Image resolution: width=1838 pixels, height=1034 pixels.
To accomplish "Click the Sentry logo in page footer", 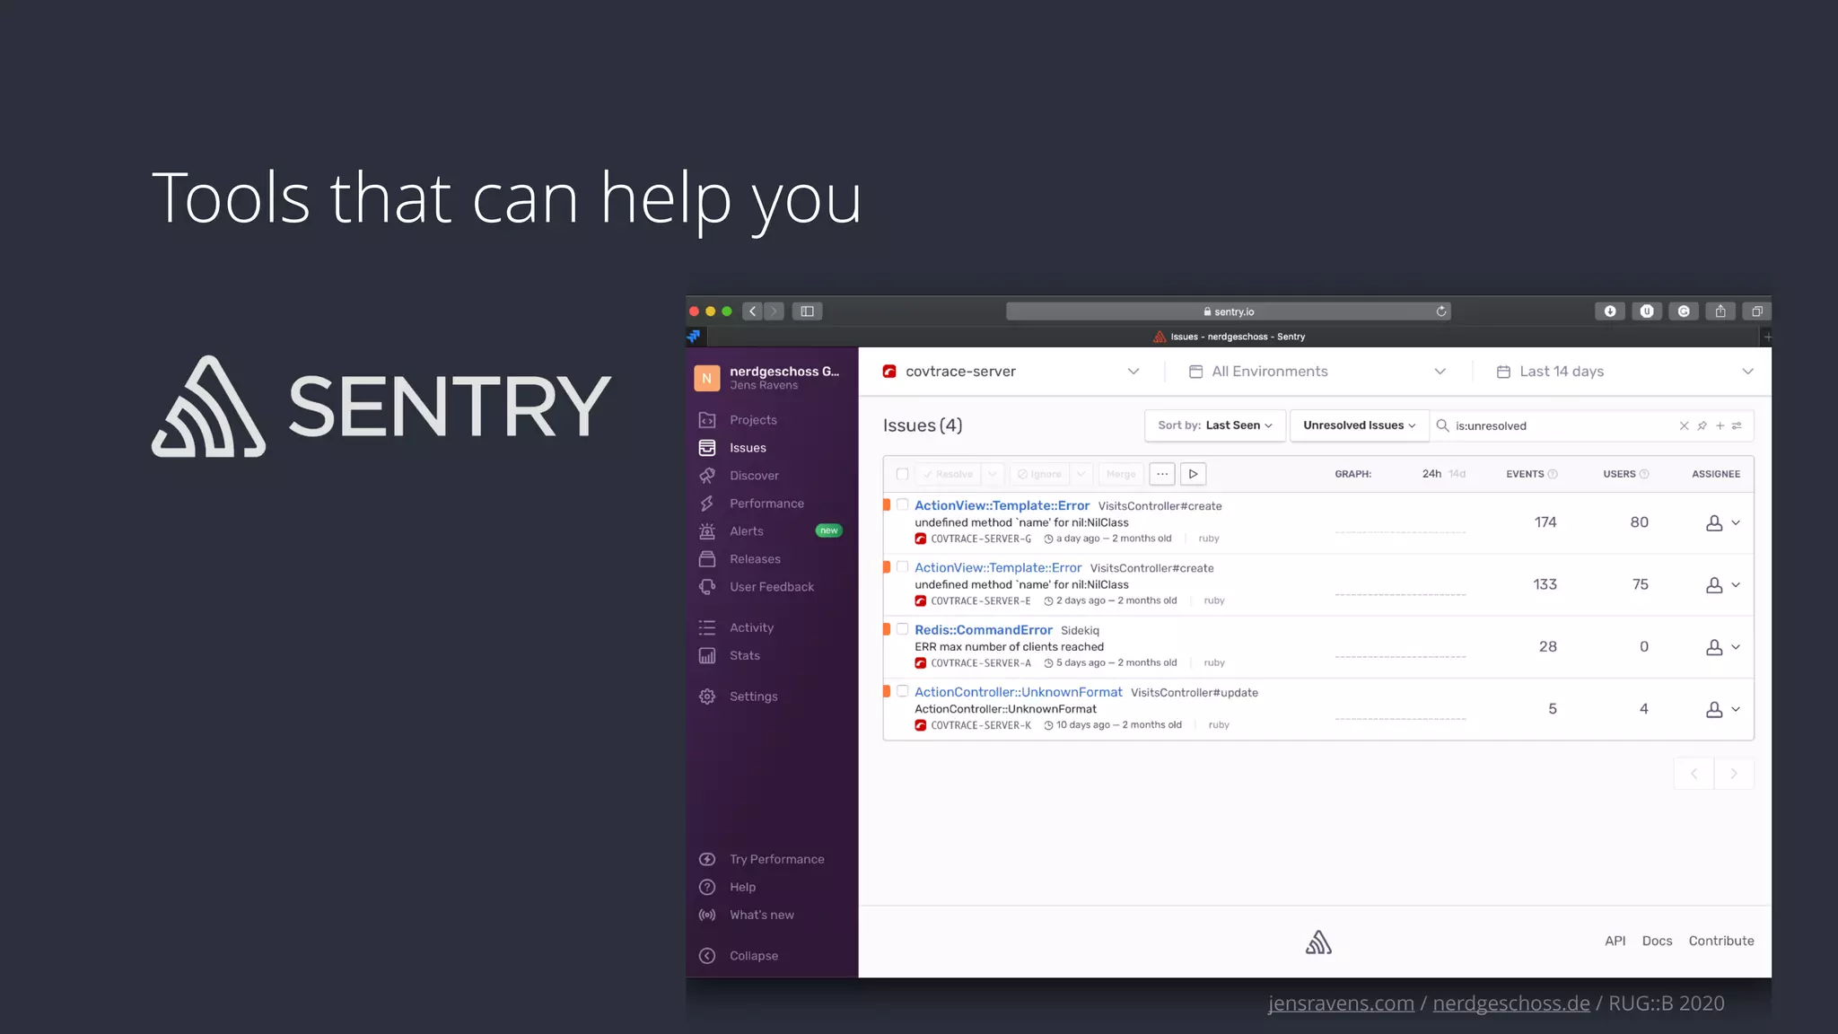I will tap(1318, 942).
